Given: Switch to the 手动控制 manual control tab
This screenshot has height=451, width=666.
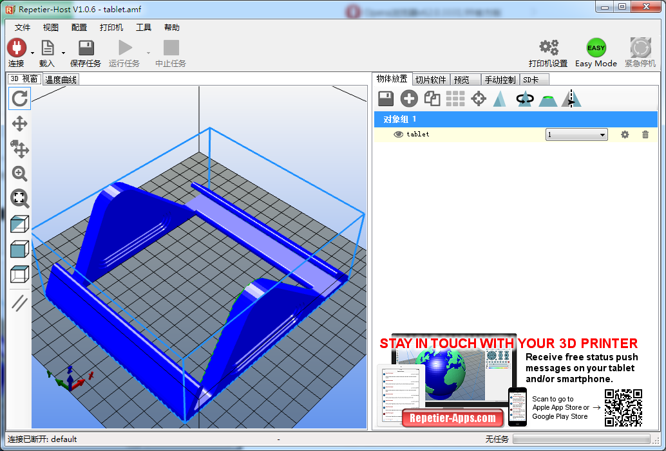Looking at the screenshot, I should 500,80.
